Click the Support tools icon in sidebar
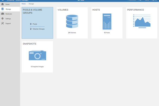Screen dimensions: 159x106 [2, 23]
